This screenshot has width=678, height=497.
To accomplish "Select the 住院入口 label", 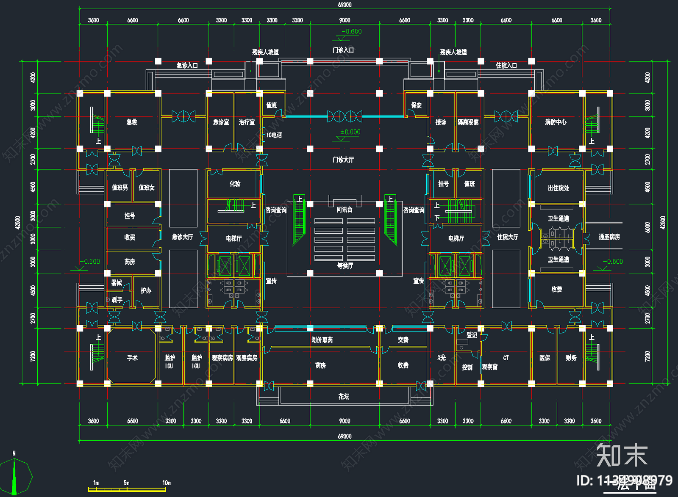I will pyautogui.click(x=506, y=65).
